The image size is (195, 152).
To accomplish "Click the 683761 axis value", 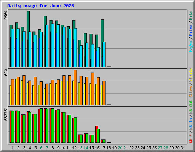I will [x=6, y=114].
